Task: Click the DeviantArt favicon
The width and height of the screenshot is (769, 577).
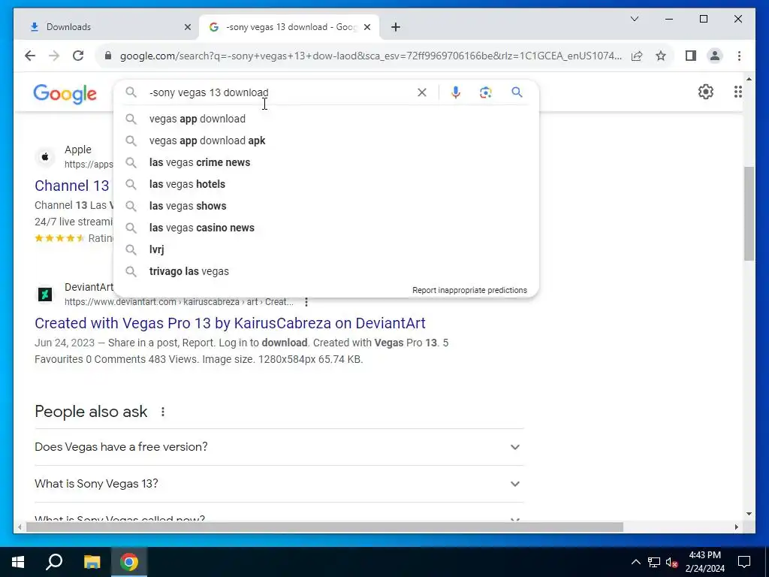Action: pos(45,295)
